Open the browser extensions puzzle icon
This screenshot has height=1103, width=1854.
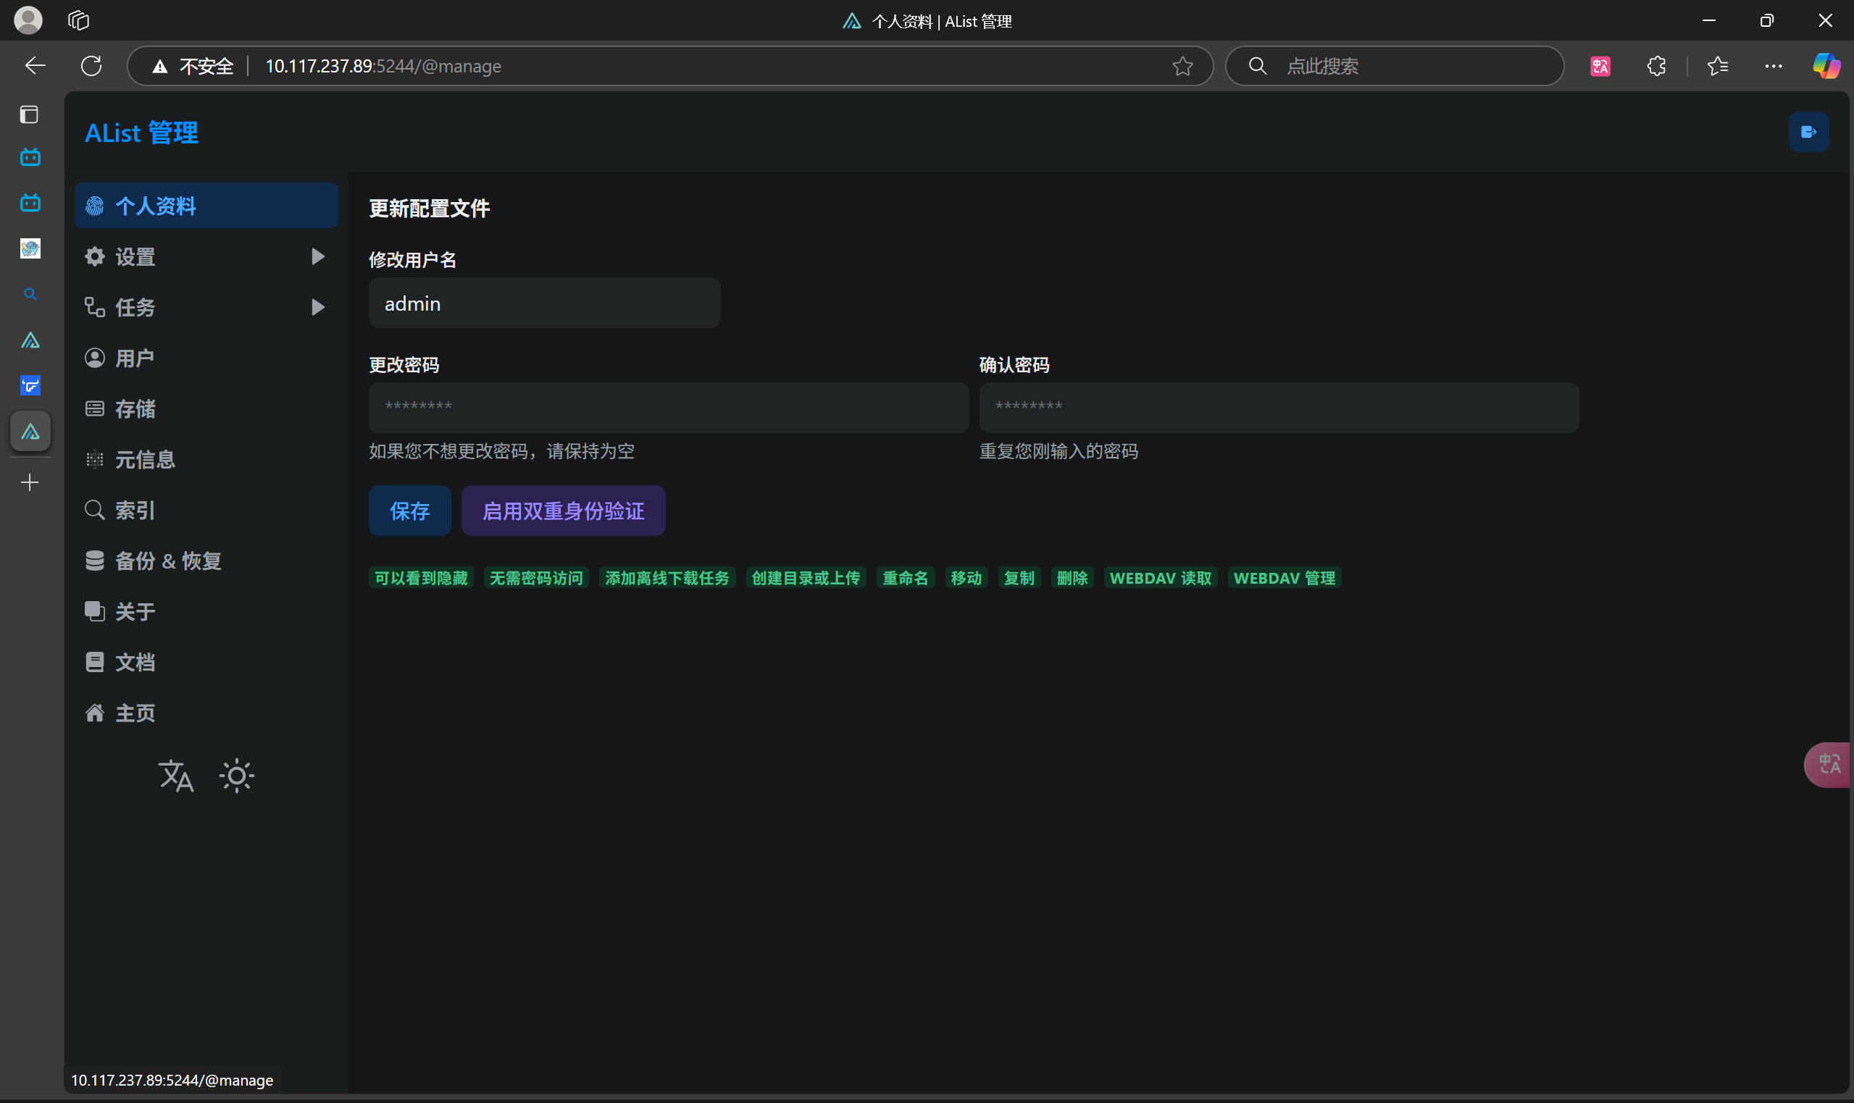pyautogui.click(x=1655, y=66)
